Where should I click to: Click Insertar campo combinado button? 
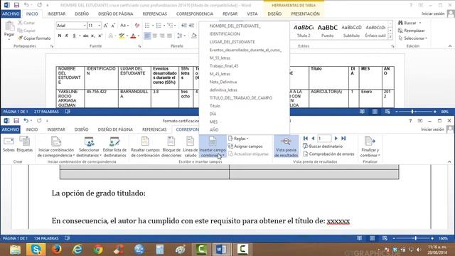pos(213,147)
